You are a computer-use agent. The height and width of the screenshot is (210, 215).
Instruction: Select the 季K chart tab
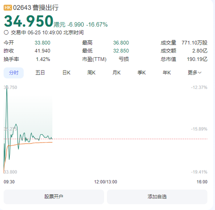click(142, 72)
